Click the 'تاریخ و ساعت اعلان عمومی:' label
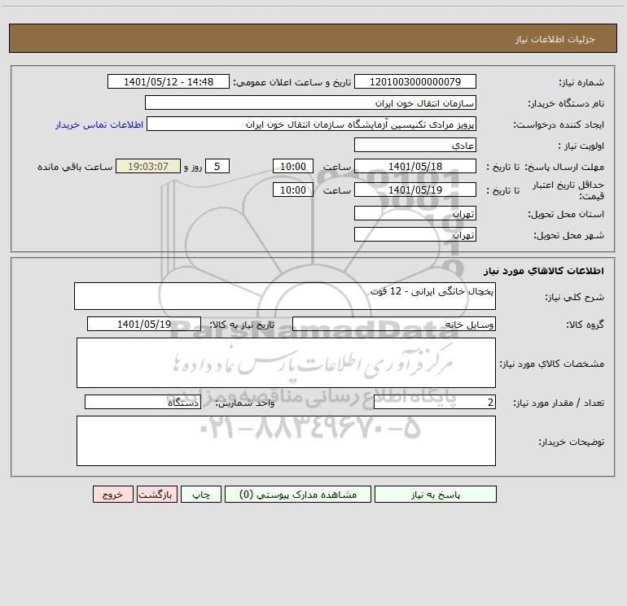Viewport: 627px width, 606px height. 292,82
